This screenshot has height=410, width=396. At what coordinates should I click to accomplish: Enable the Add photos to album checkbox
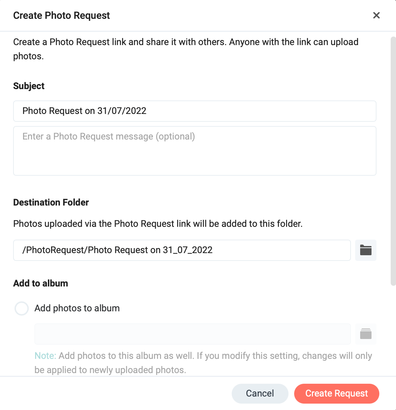tap(22, 308)
